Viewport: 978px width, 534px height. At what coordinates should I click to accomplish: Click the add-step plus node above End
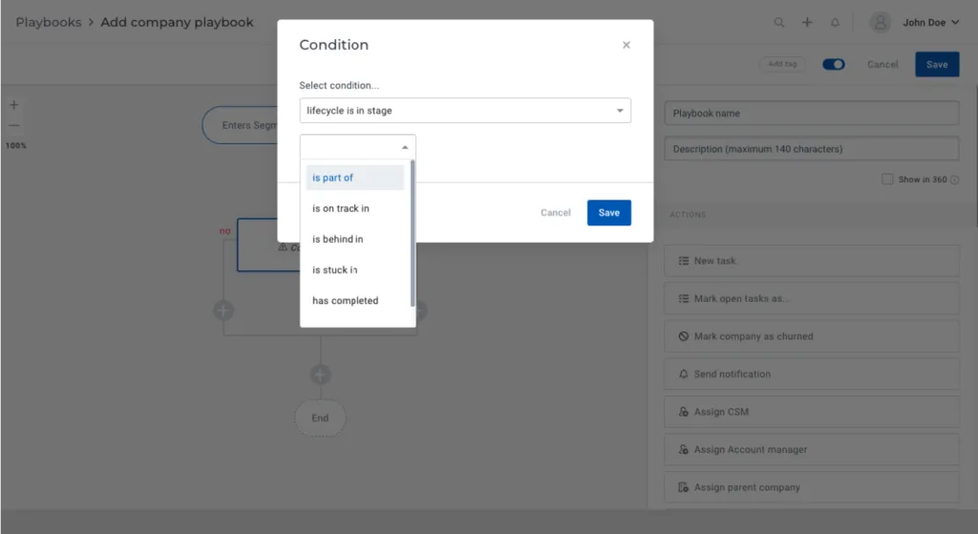(x=321, y=374)
